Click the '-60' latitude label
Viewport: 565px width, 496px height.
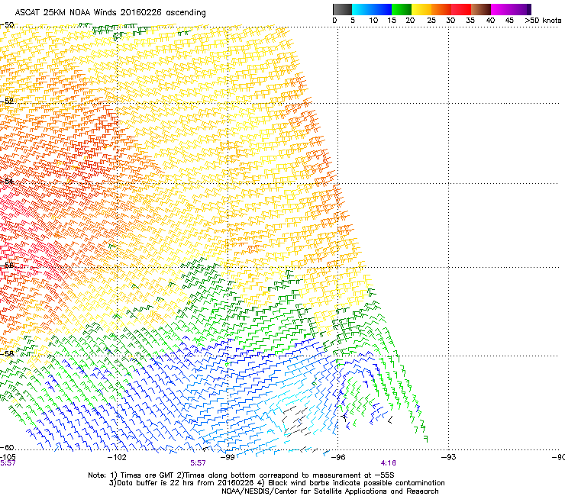7,448
